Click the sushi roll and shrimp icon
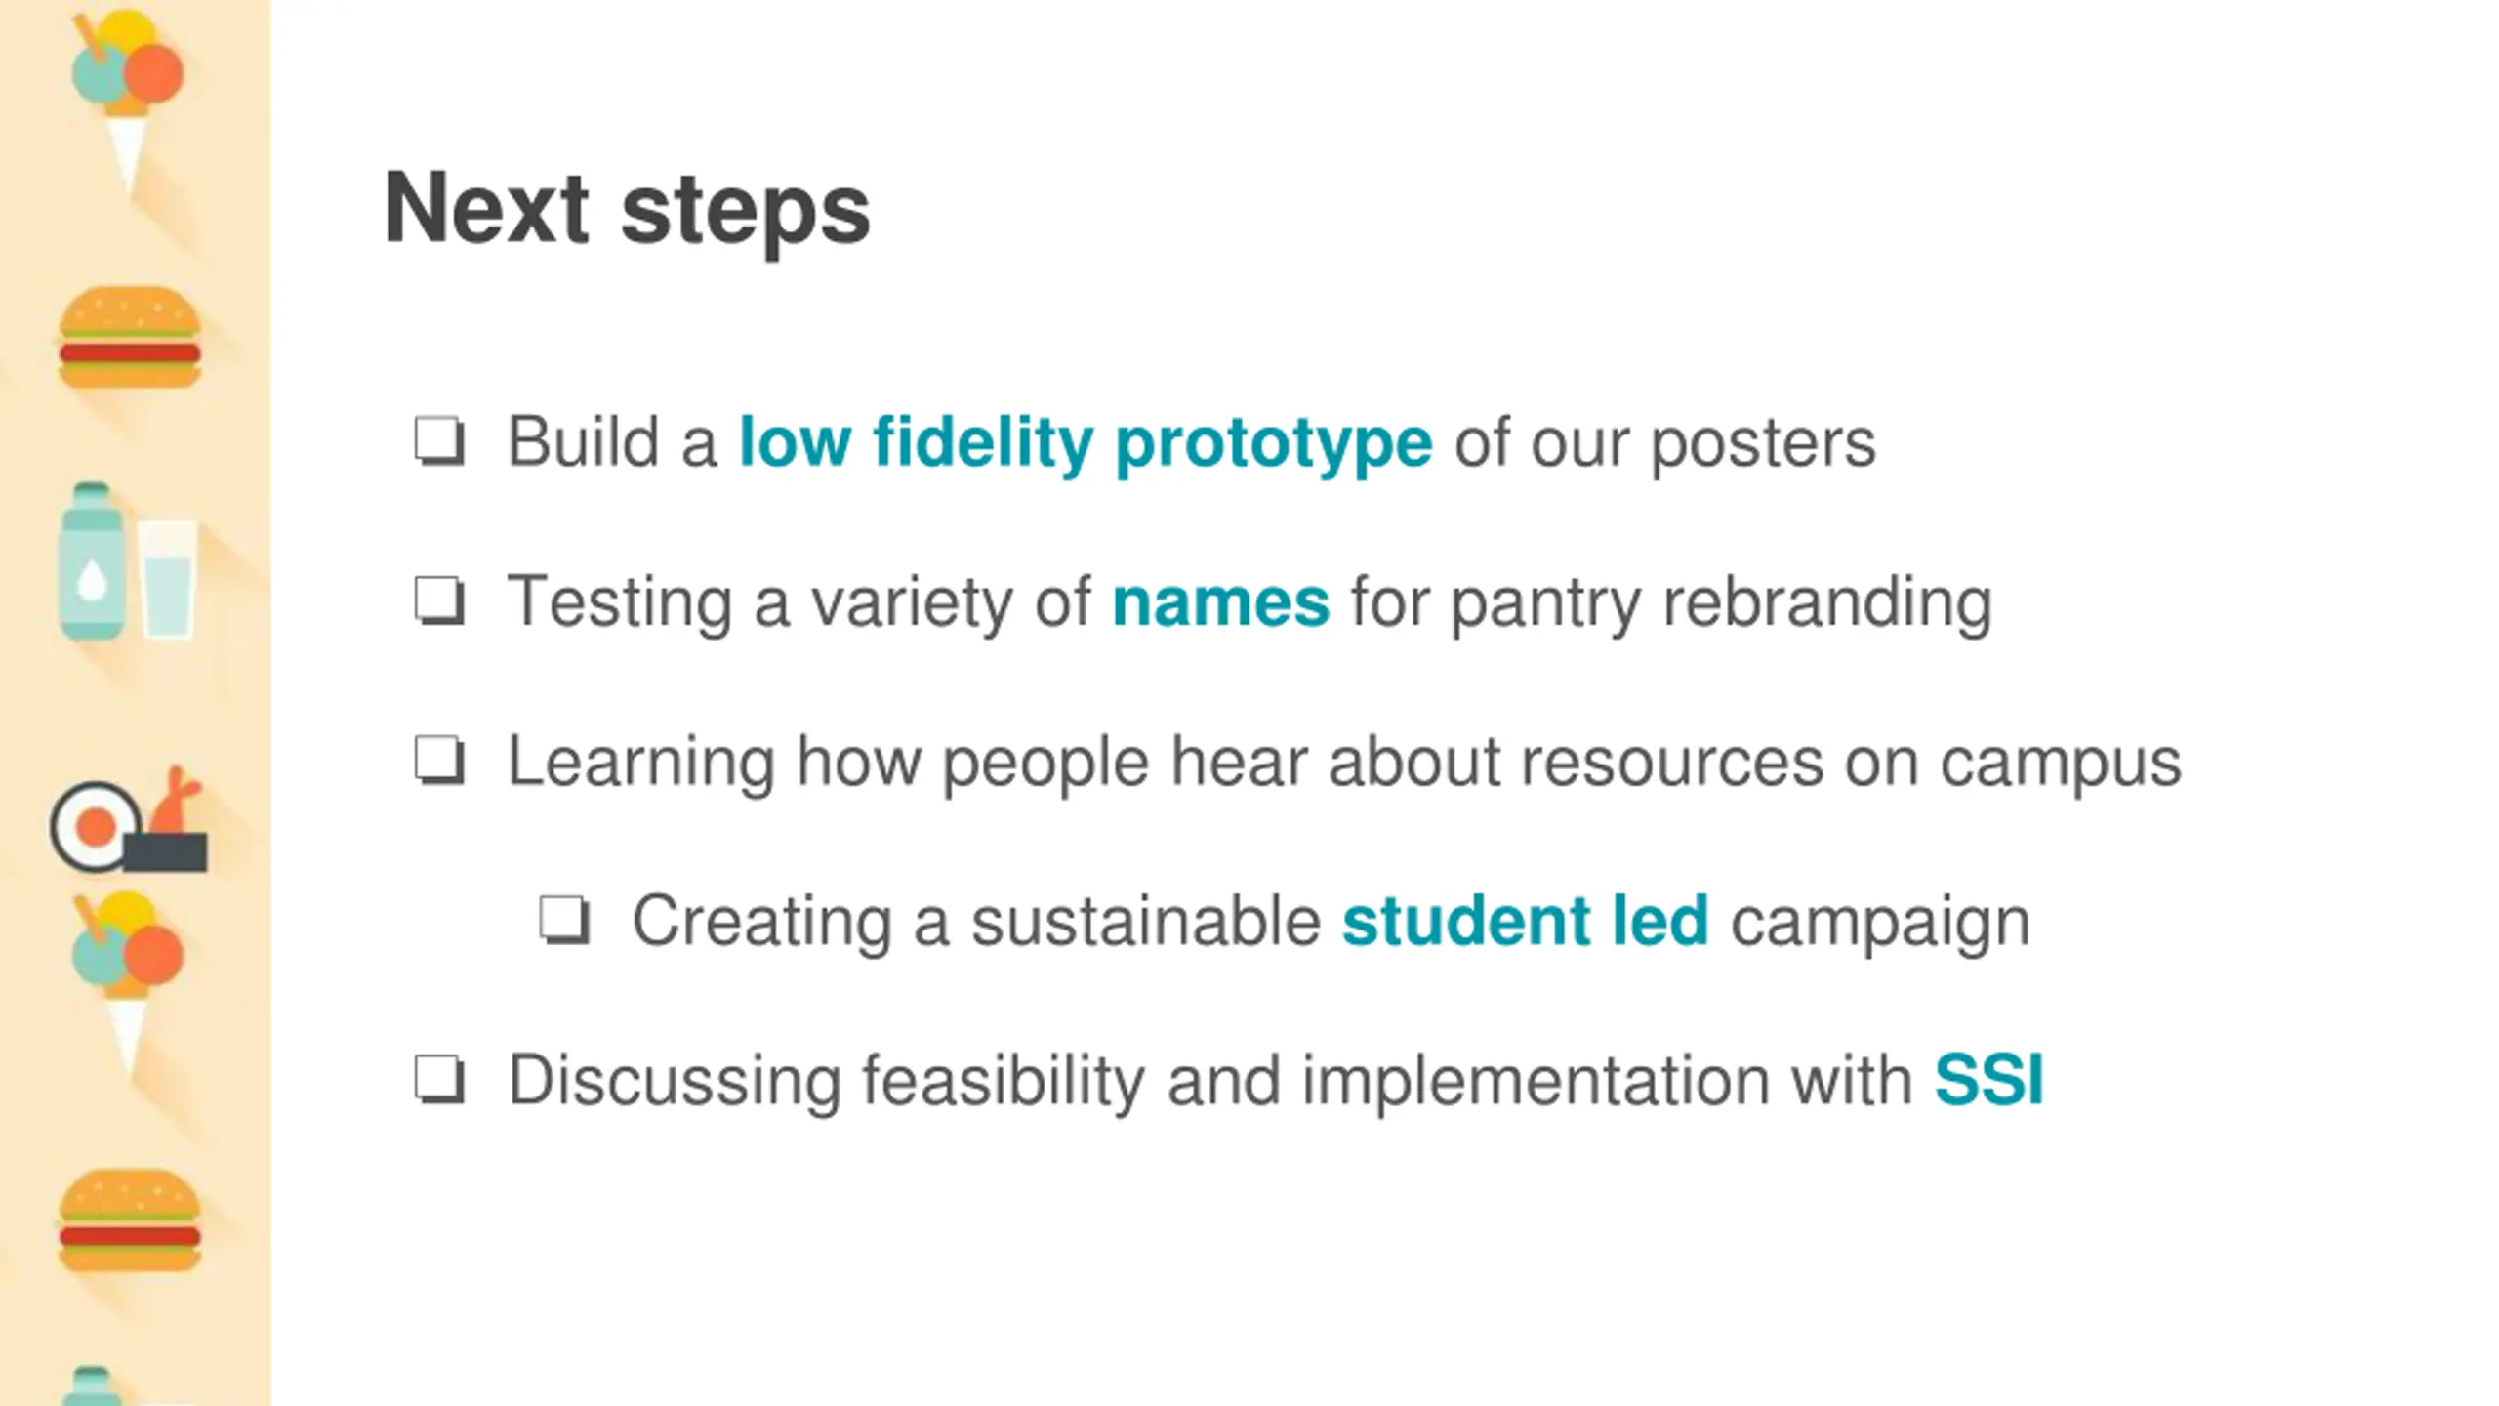The image size is (2499, 1406). tap(129, 820)
